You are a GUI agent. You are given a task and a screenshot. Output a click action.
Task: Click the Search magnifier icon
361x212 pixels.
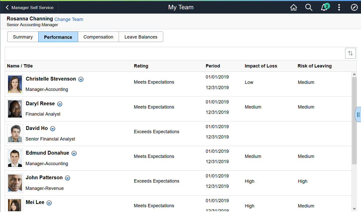pyautogui.click(x=309, y=7)
